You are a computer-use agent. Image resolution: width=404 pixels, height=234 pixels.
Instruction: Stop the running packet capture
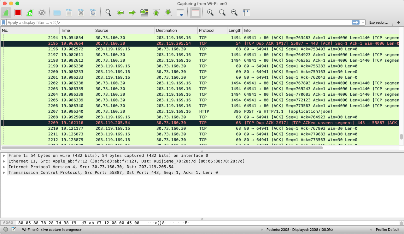click(x=18, y=13)
